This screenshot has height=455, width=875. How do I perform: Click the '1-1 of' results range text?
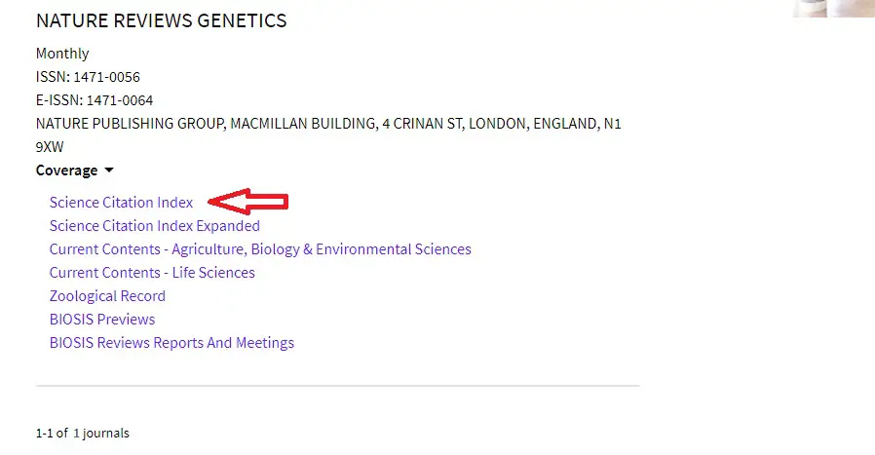tap(52, 434)
